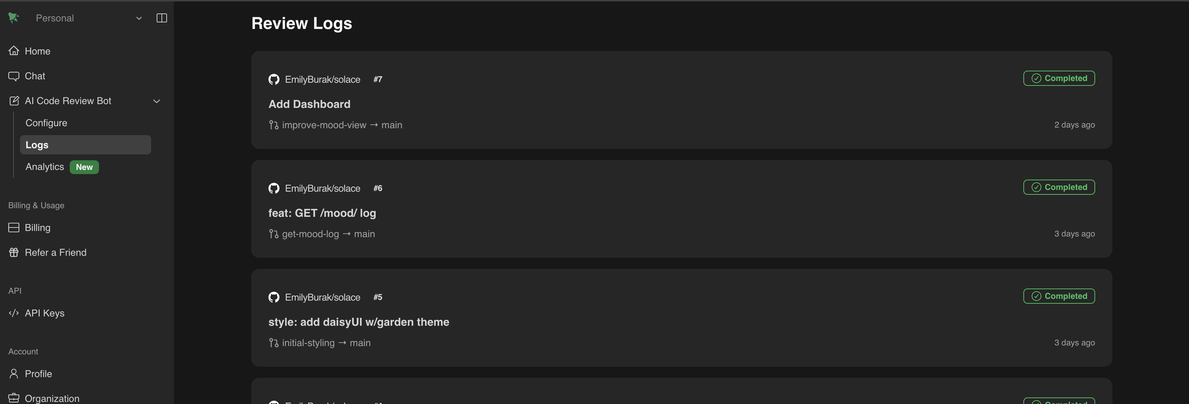Toggle the sidebar collapse panel icon

click(161, 18)
